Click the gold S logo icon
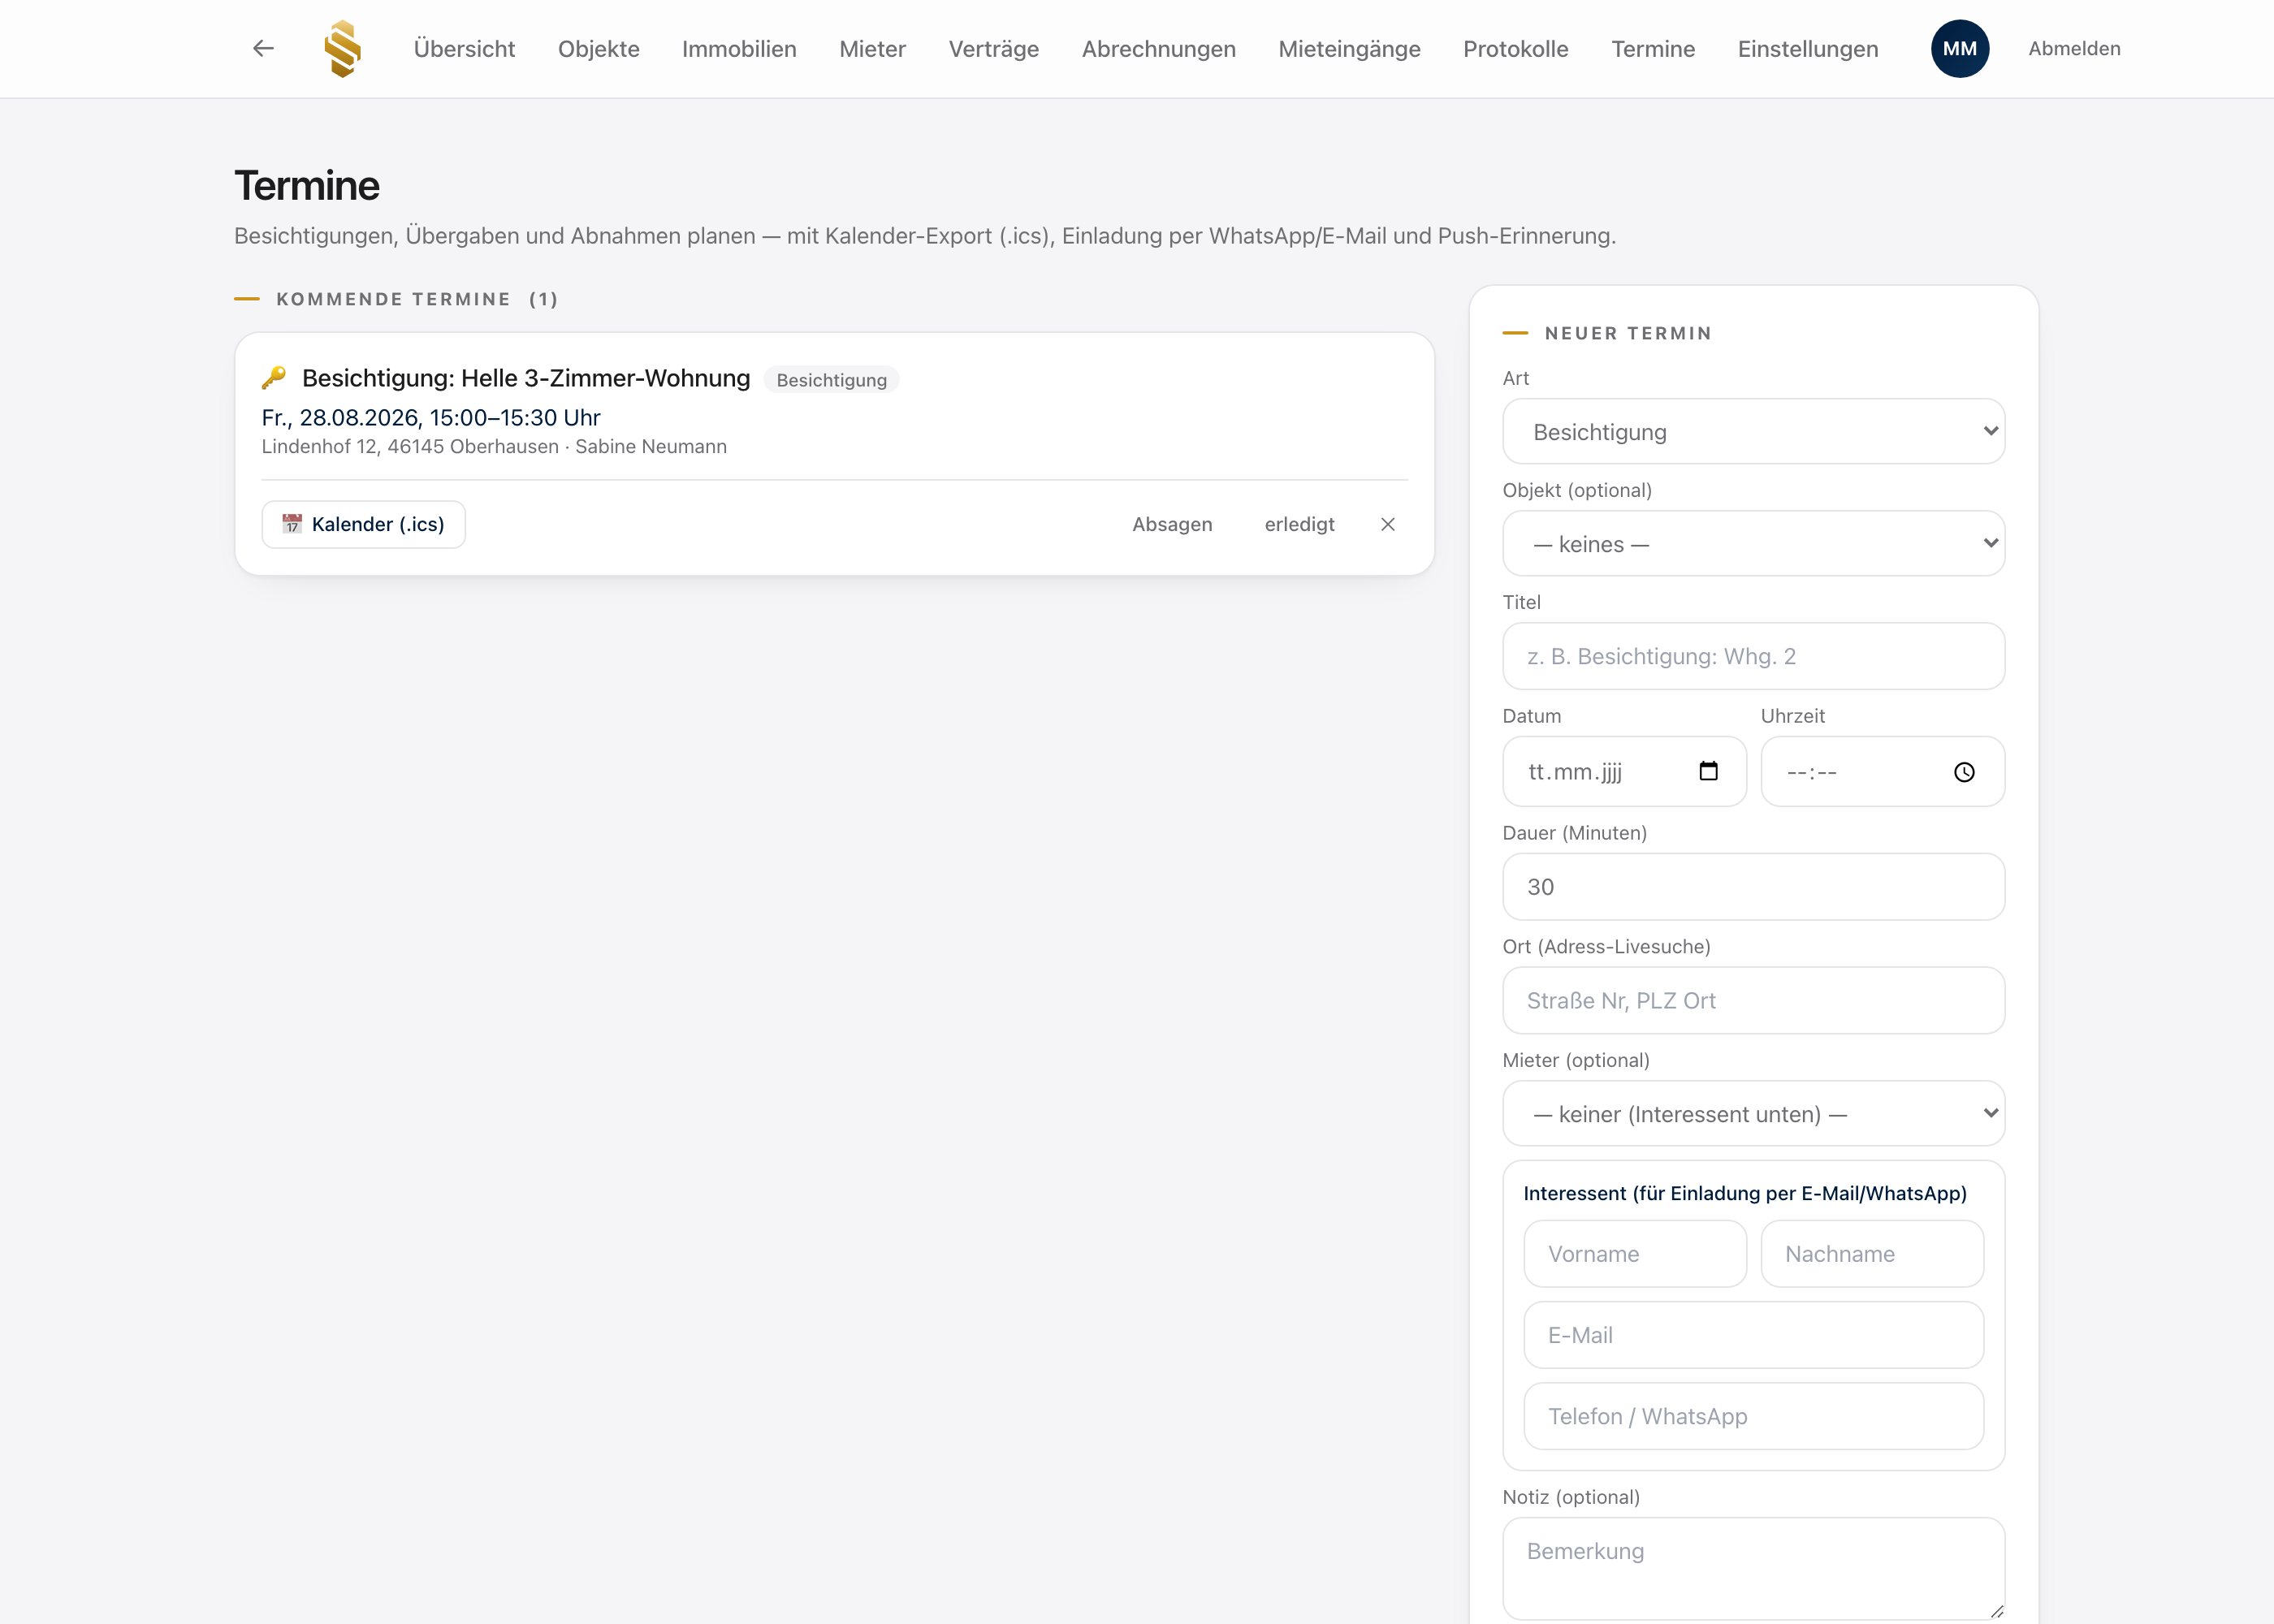The width and height of the screenshot is (2274, 1624). point(343,48)
